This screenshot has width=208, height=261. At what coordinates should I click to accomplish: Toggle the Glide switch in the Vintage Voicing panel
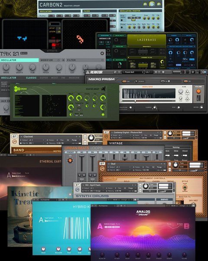[x=176, y=155]
